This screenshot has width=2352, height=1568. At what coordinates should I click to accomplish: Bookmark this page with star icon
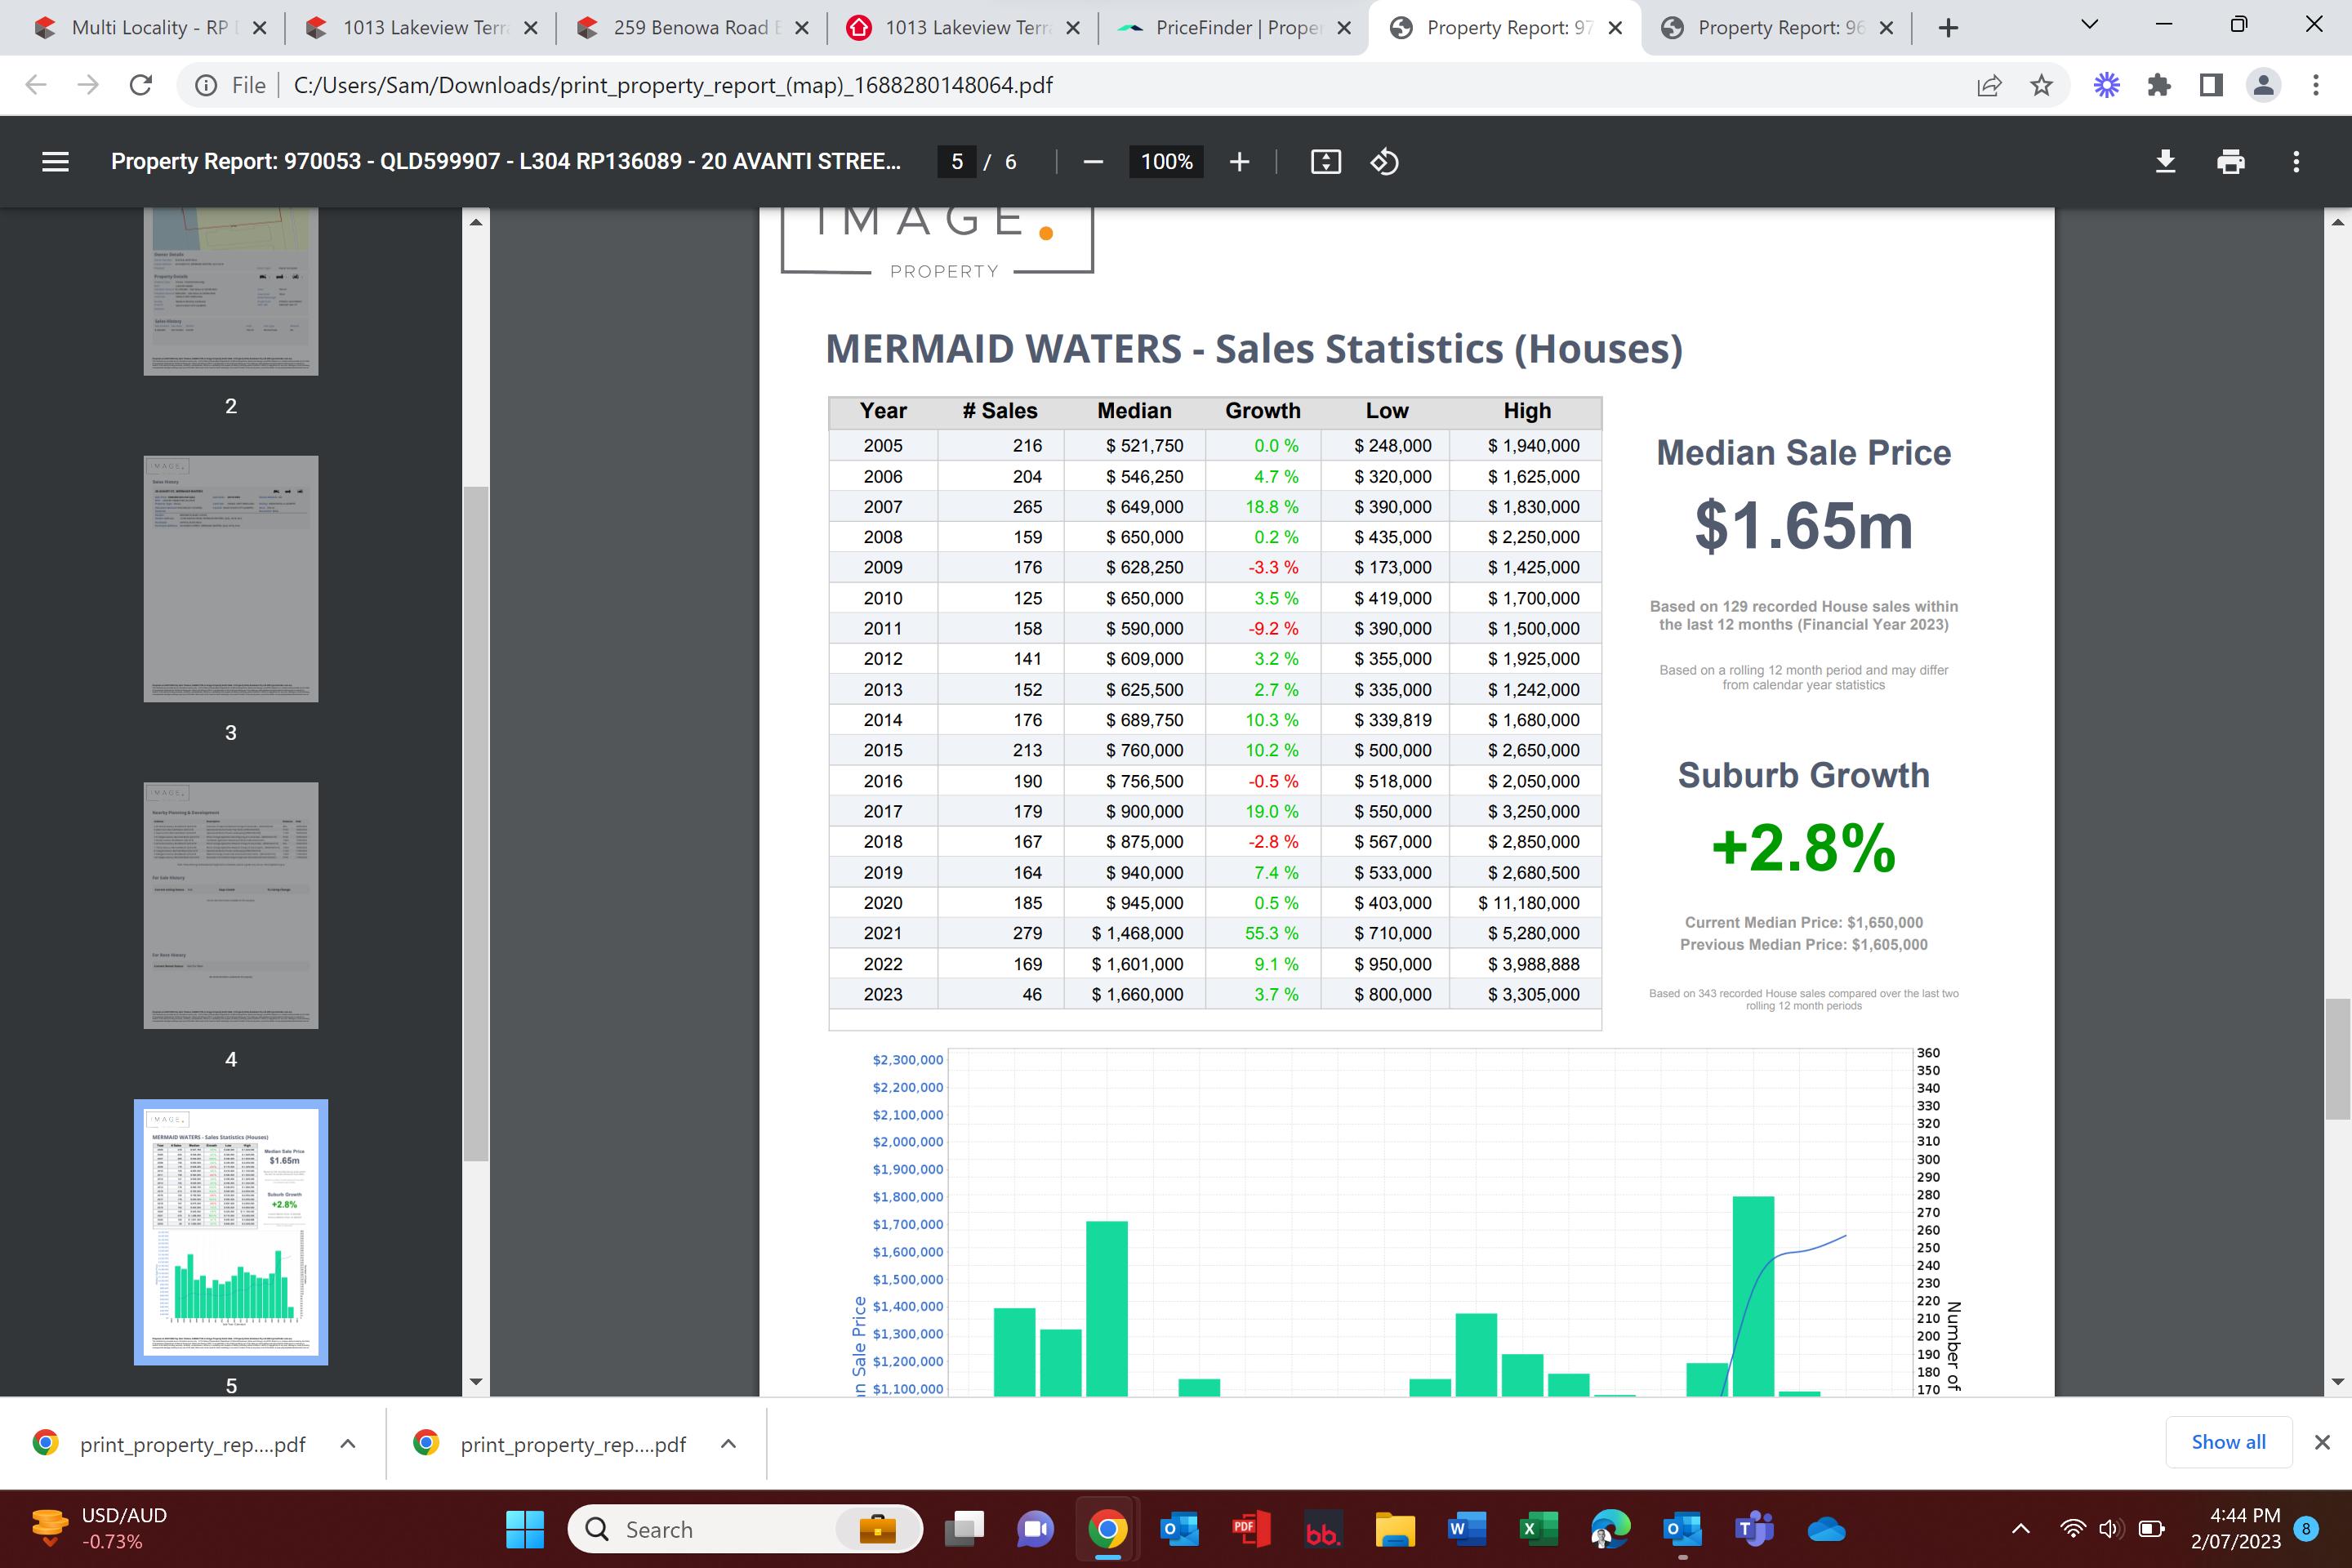[x=2042, y=85]
